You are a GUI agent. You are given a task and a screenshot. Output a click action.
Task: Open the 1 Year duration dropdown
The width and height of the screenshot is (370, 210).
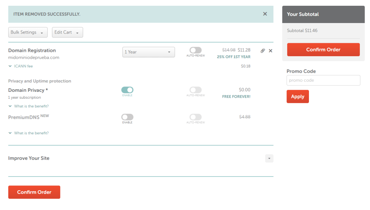click(149, 52)
